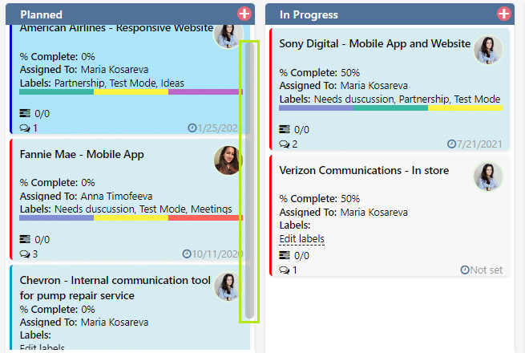Click Maria Kosareva's avatar on Verizon card
This screenshot has width=525, height=353.
point(488,176)
